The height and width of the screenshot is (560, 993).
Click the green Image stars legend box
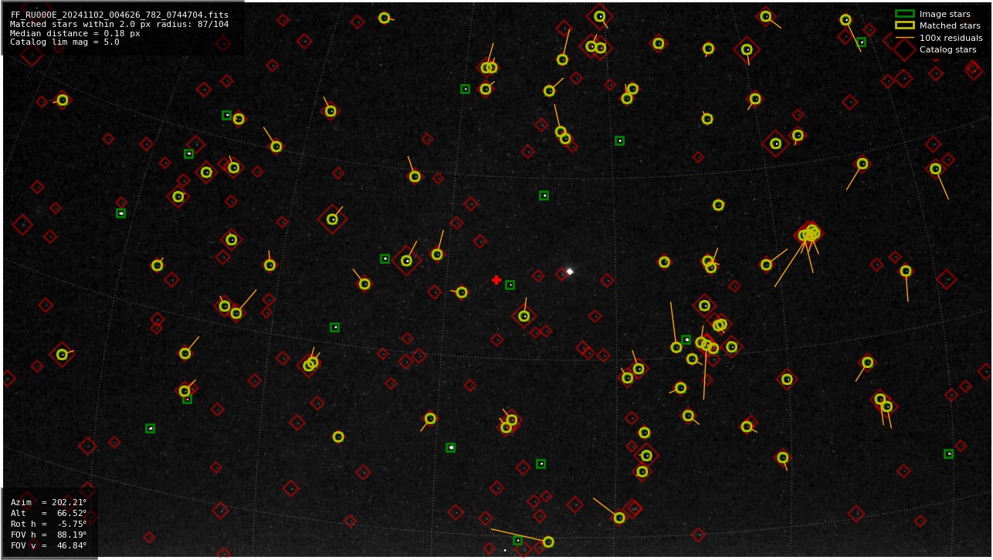904,14
